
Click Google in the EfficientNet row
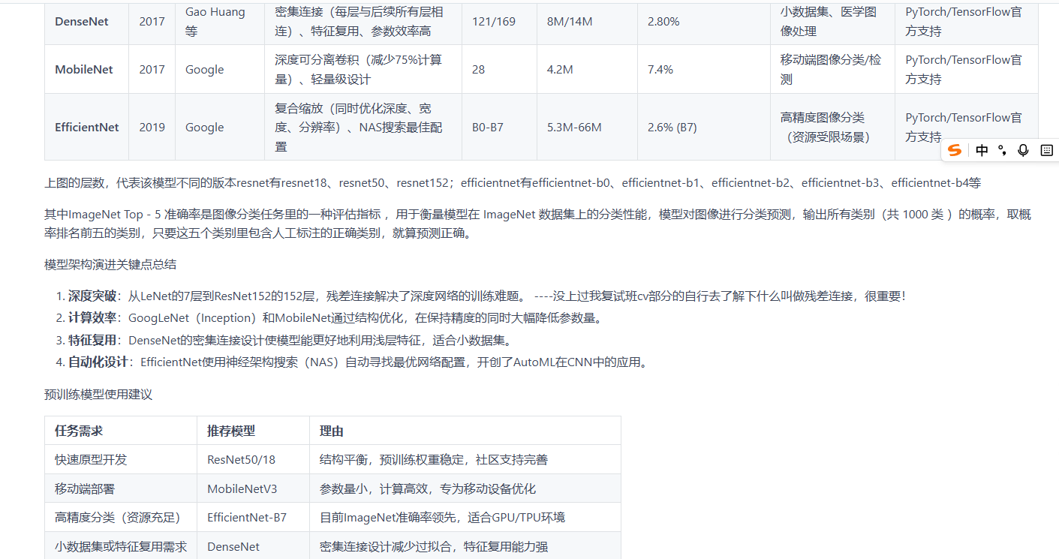click(x=205, y=128)
